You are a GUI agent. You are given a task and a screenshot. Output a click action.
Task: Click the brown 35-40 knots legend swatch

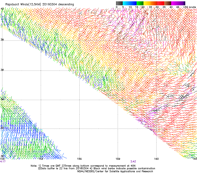coord(168,3)
